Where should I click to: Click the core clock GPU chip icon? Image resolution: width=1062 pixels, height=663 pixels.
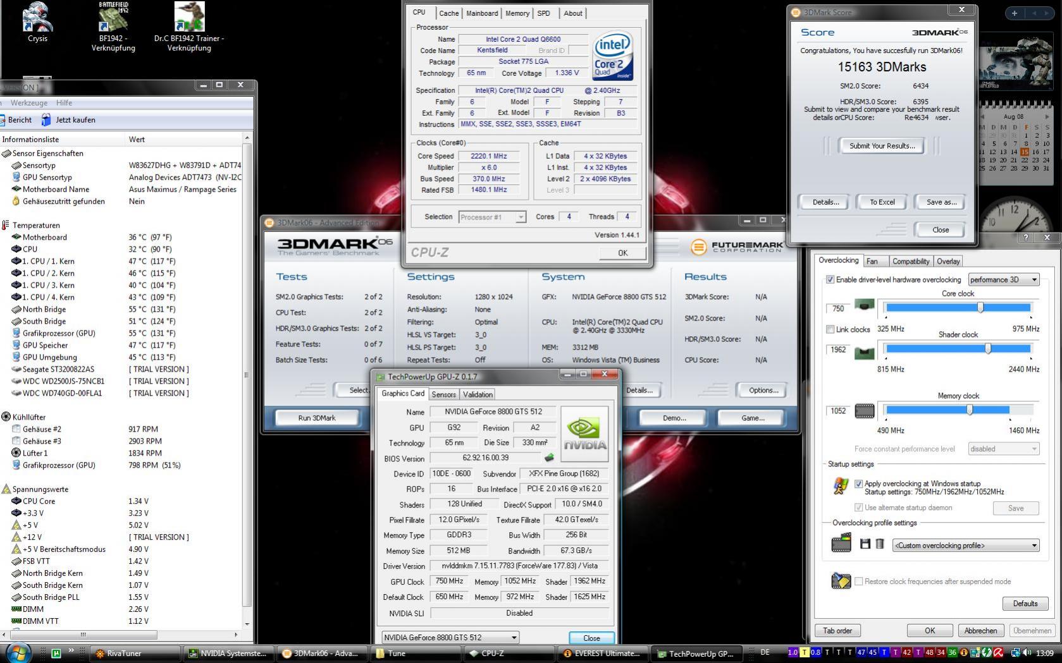pos(864,306)
